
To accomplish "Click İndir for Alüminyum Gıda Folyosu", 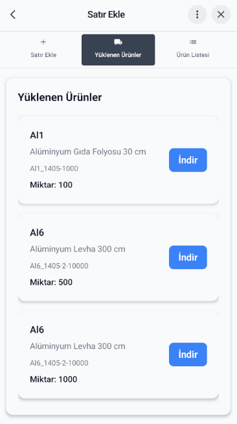I will [x=188, y=160].
